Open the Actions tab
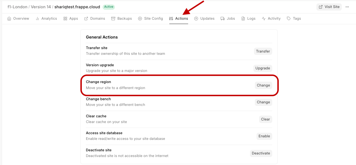Viewport: 356px width, 165px height. click(x=178, y=19)
